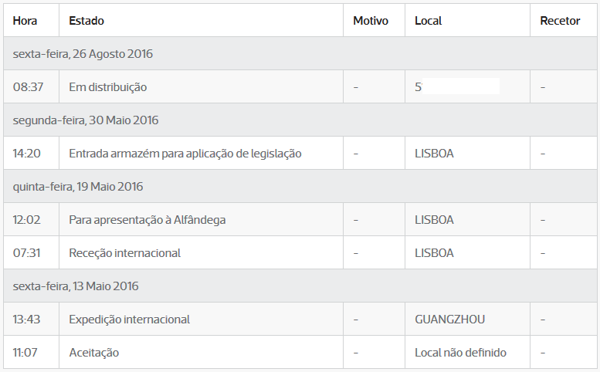The image size is (600, 372).
Task: Click the GUANGZHOU location cell
Action: [450, 320]
